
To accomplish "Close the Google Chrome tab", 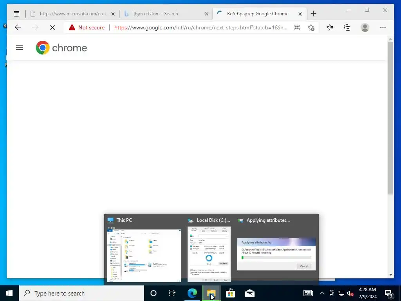I will click(300, 14).
